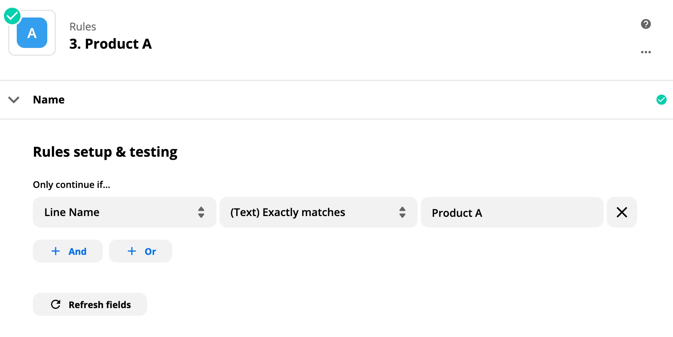Screen dimensions: 673x337
Task: Click the blue Rules app icon
Action: point(32,33)
